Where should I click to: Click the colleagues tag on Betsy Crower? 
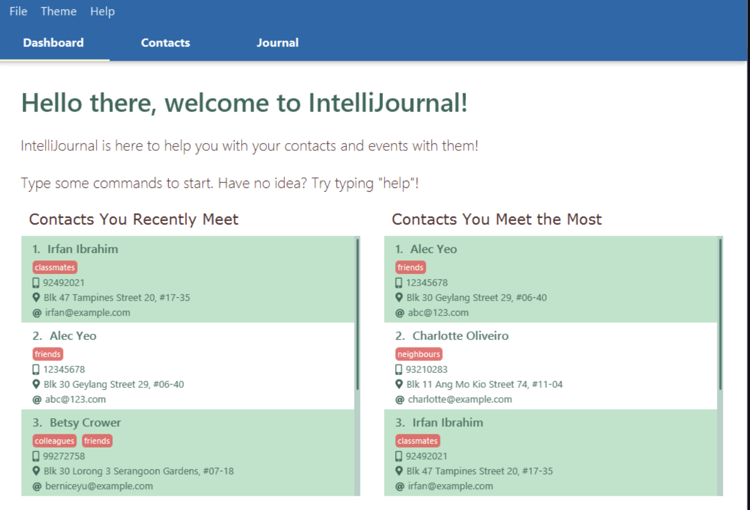coord(54,440)
